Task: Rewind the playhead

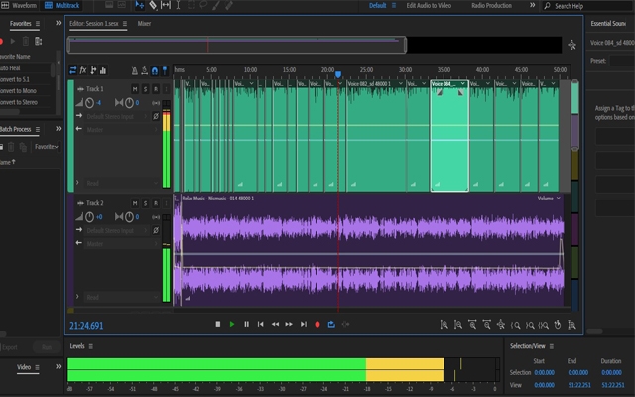Action: tap(275, 325)
